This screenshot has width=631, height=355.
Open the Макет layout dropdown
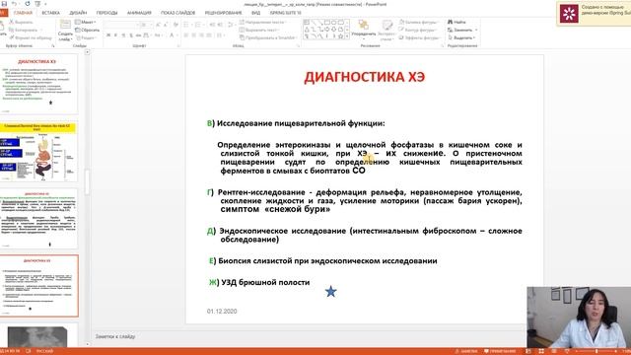(86, 22)
